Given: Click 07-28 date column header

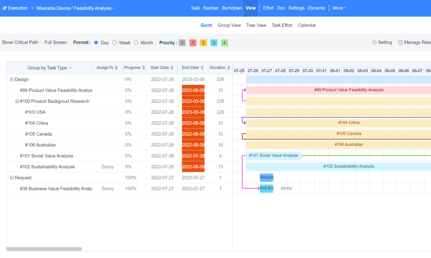Looking at the screenshot, I should [280, 71].
